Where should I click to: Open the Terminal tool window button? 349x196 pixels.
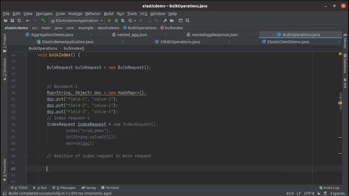110,188
